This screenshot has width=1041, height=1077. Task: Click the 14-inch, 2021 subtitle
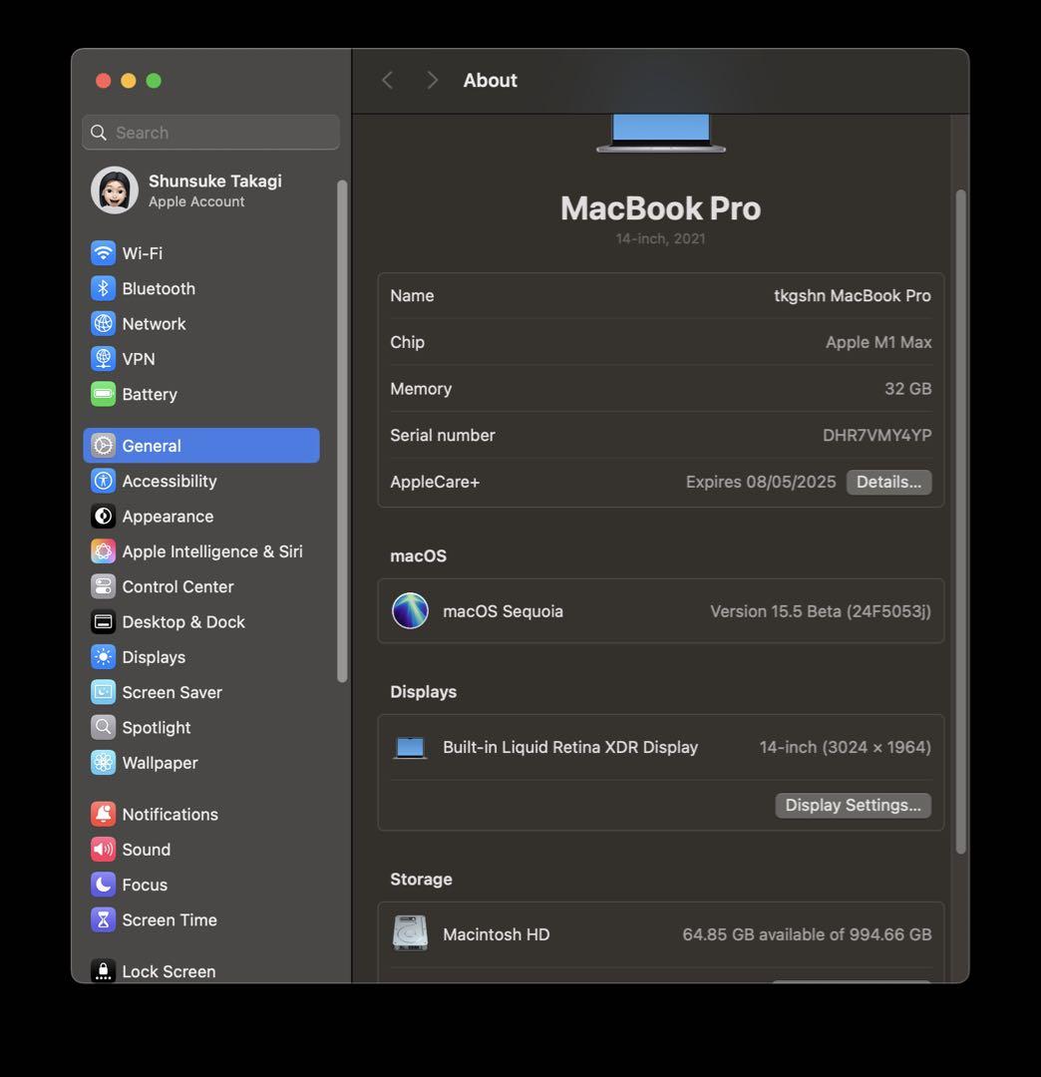[660, 238]
